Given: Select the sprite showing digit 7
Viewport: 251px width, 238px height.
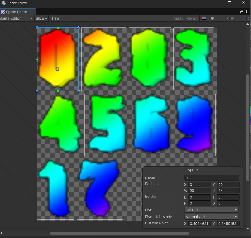Looking at the screenshot, I should pos(100,189).
